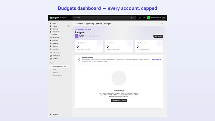Click the storefront icon in top bar
The image size is (215, 121).
click(139, 18)
